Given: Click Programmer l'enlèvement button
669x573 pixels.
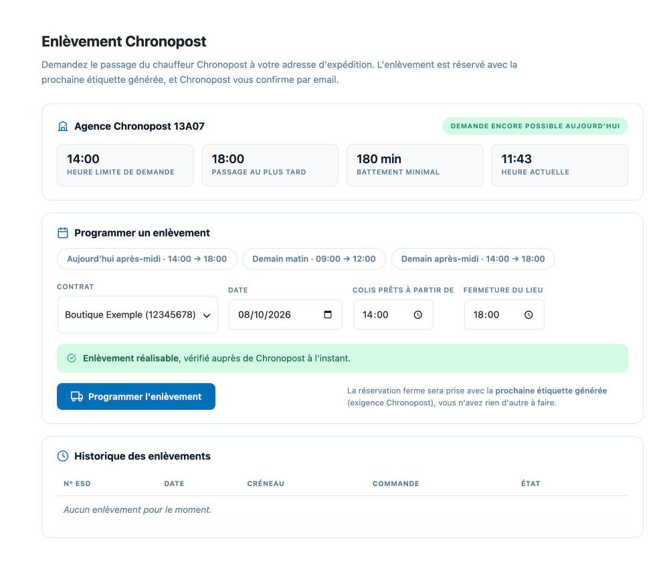Looking at the screenshot, I should [x=136, y=396].
